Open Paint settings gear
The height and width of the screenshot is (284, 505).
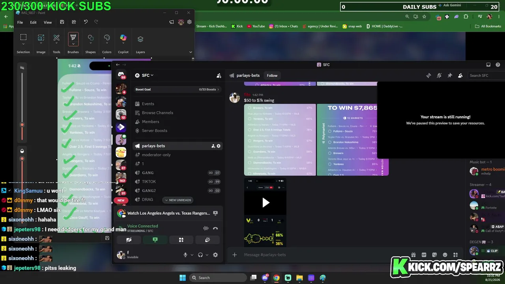[x=189, y=22]
